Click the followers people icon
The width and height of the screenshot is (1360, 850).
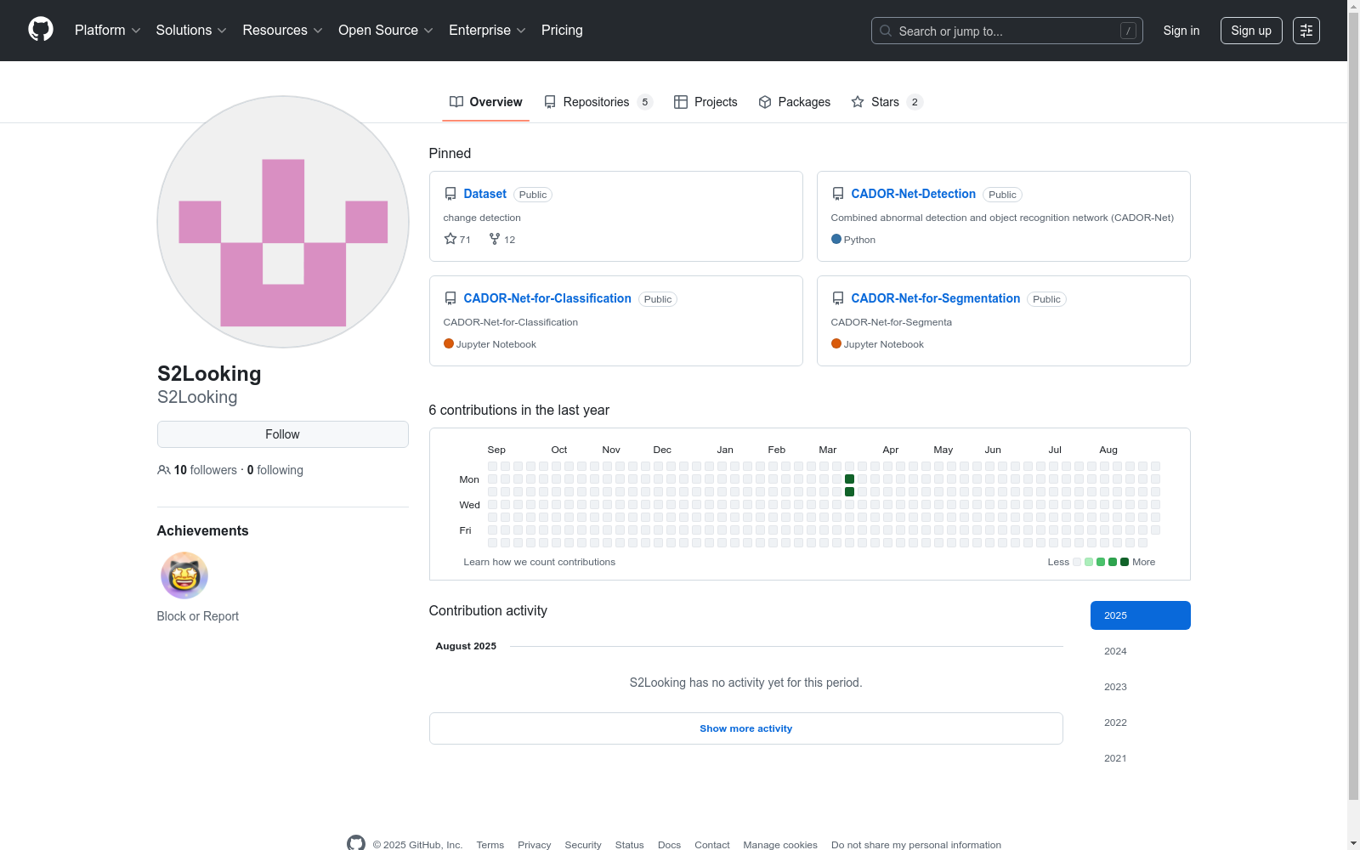pos(164,470)
